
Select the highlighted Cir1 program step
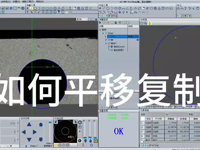click(x=123, y=36)
